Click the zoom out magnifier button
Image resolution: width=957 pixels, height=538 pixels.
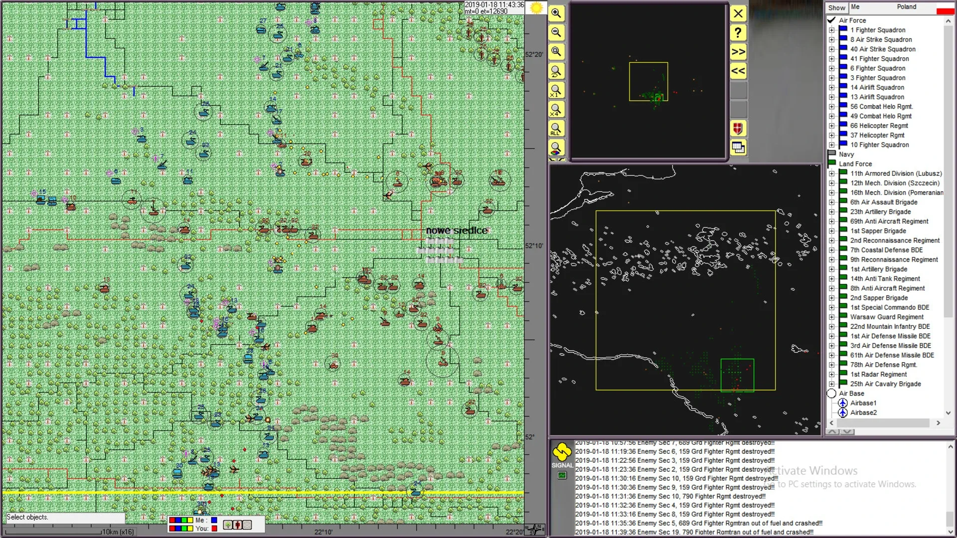pos(556,33)
